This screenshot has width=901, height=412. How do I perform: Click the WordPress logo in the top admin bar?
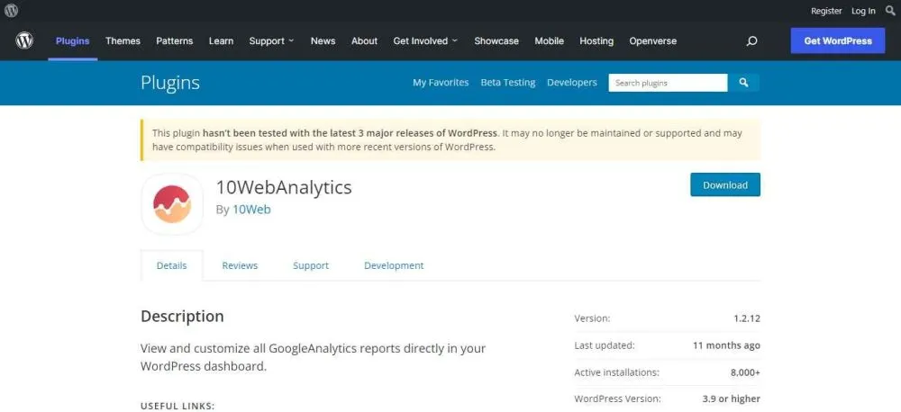[11, 11]
